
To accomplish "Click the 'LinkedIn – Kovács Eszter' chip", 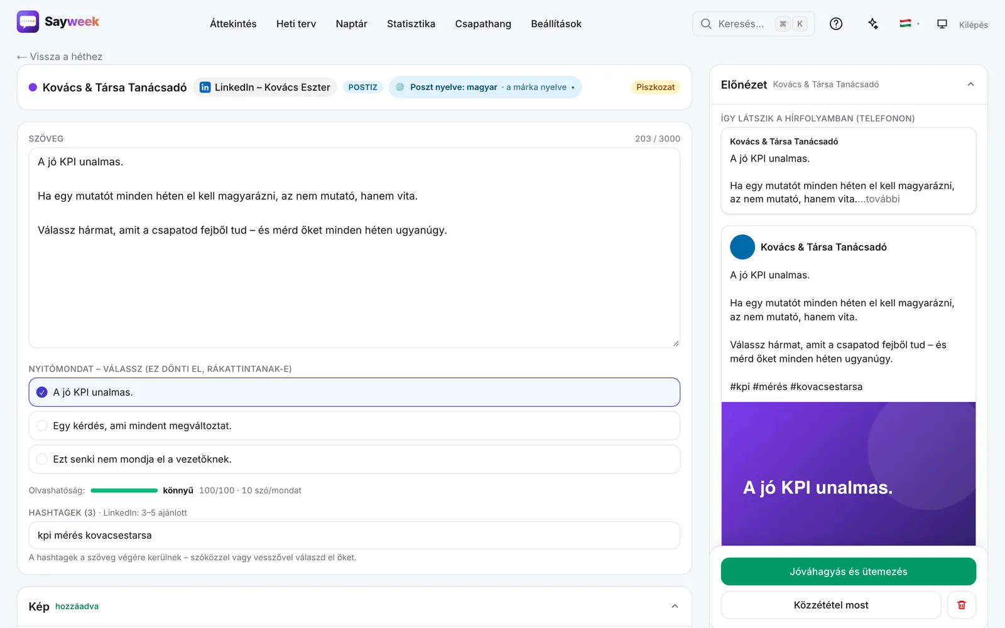I will click(265, 87).
